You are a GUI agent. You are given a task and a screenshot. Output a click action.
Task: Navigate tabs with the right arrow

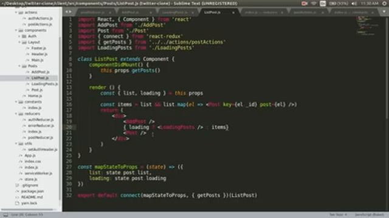point(71,12)
